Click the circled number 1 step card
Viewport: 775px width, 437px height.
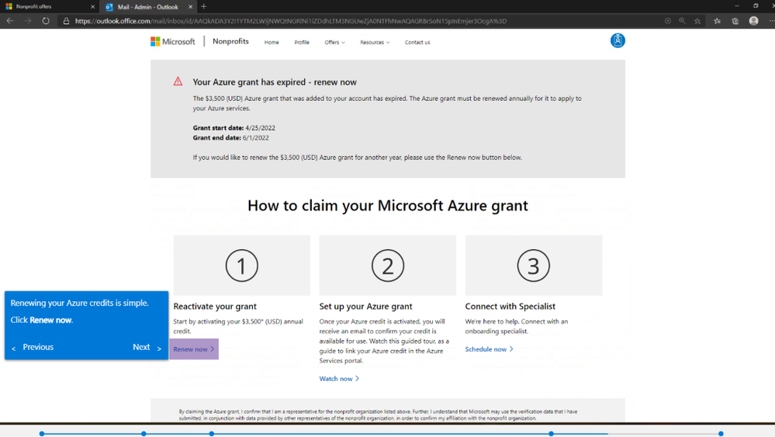tap(242, 265)
